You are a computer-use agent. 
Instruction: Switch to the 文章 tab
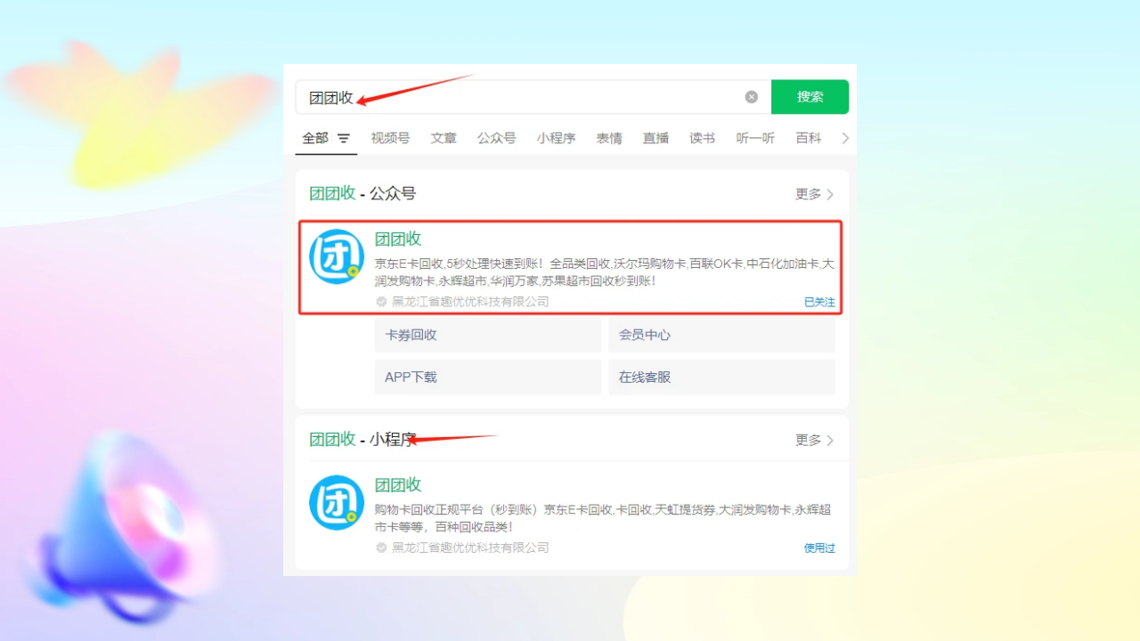444,138
